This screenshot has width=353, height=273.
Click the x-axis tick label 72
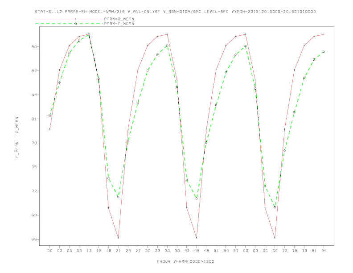284,251
